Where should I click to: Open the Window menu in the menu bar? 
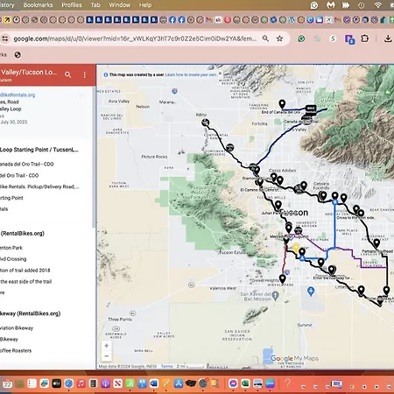[x=120, y=5]
